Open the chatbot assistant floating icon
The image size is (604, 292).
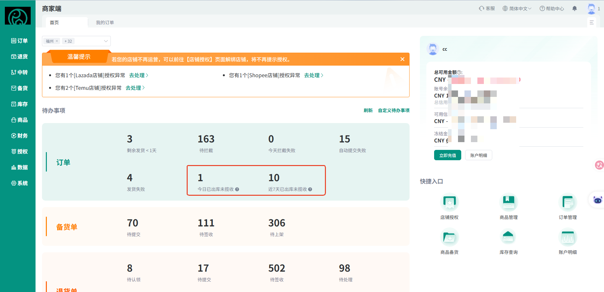(598, 200)
